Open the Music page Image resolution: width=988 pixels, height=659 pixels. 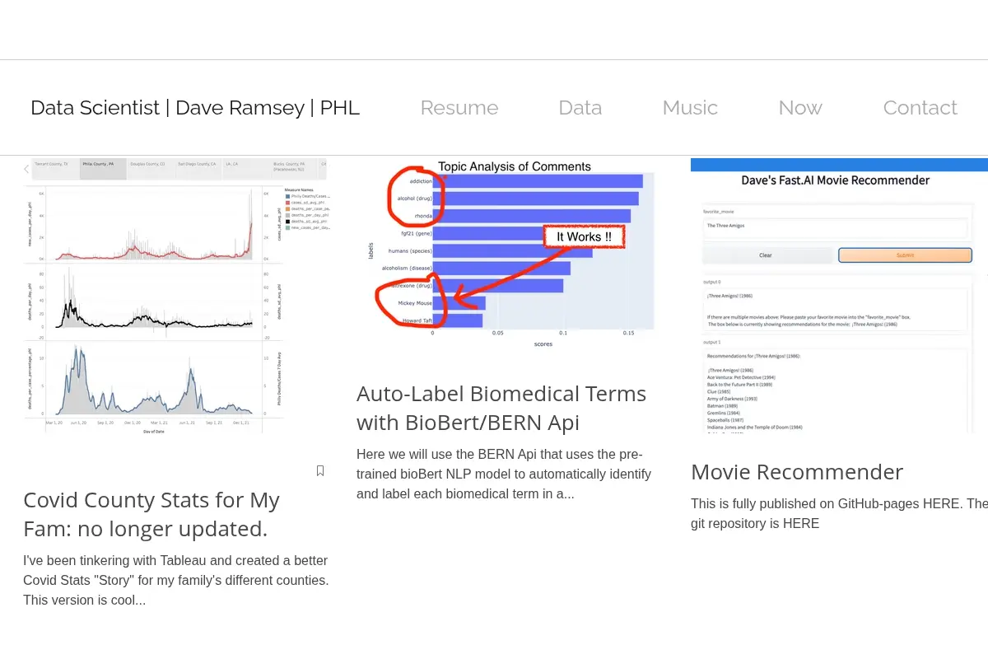coord(690,108)
